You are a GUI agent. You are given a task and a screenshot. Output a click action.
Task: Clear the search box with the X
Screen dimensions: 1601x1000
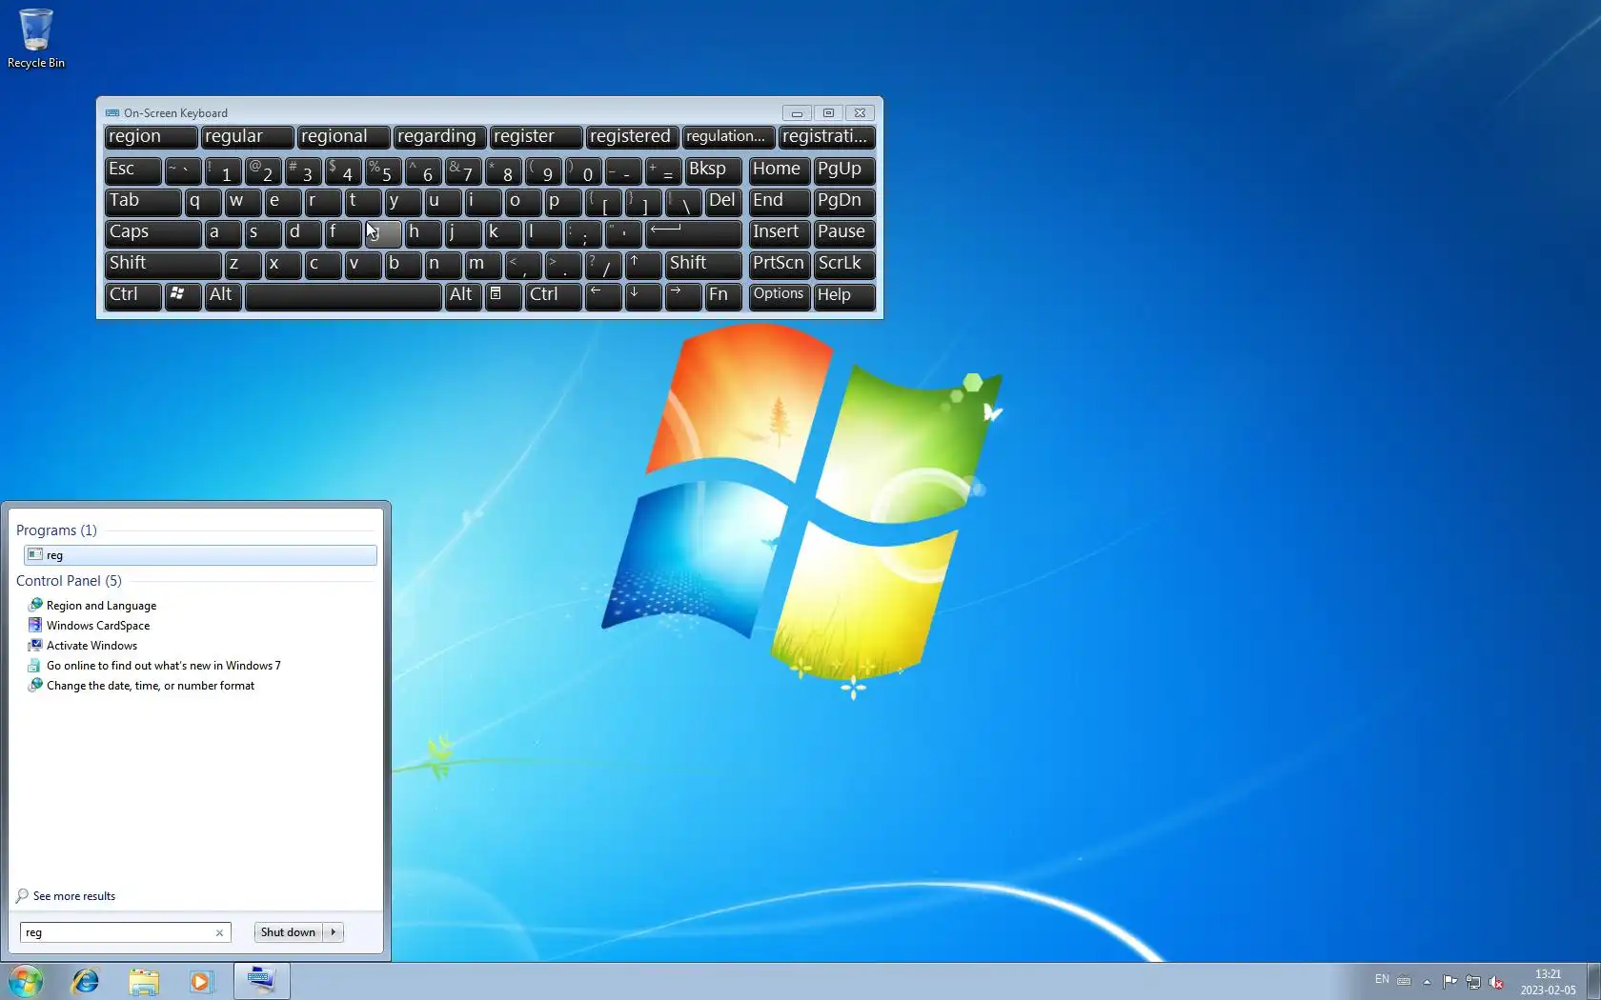(219, 932)
